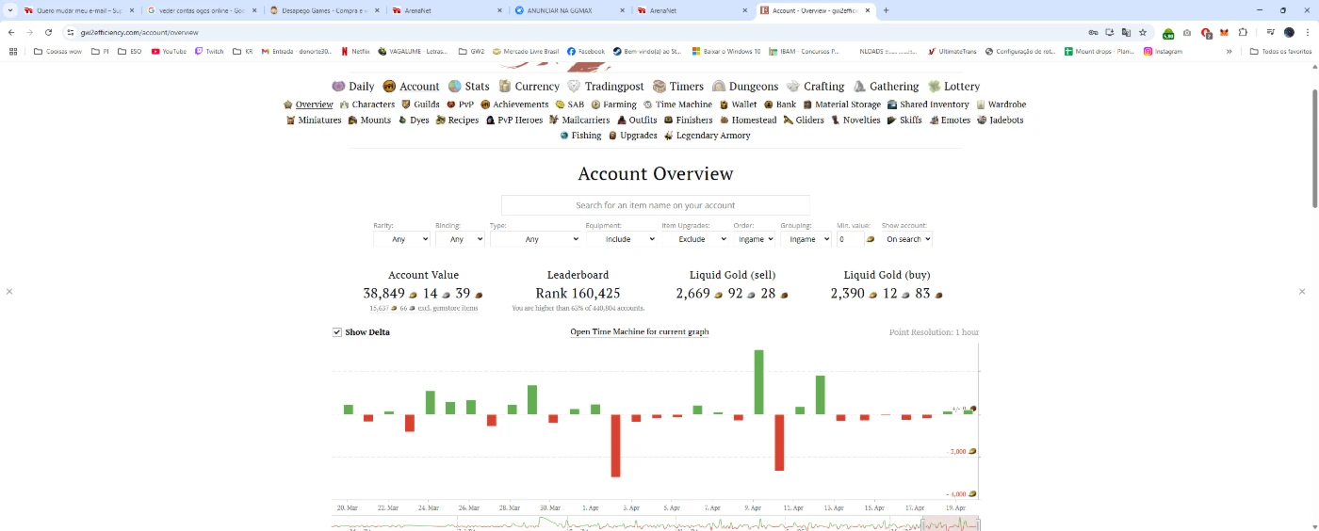Click the Min. value input field

tap(850, 239)
